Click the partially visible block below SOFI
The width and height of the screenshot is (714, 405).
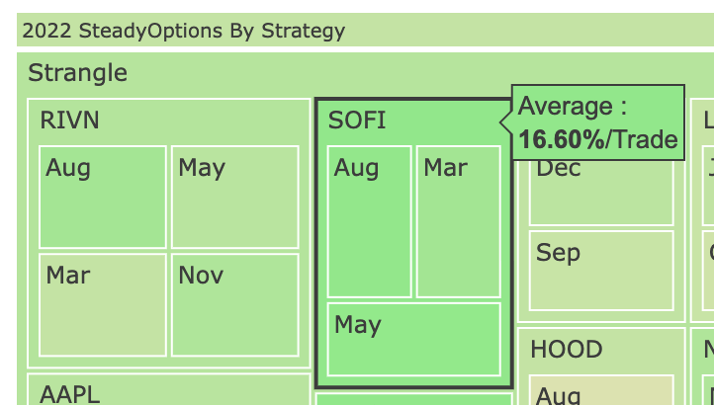414,399
